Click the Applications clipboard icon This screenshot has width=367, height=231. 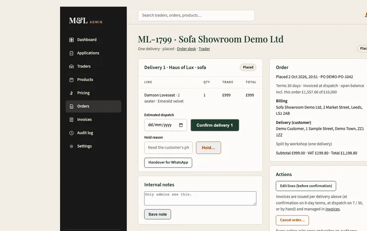click(72, 53)
